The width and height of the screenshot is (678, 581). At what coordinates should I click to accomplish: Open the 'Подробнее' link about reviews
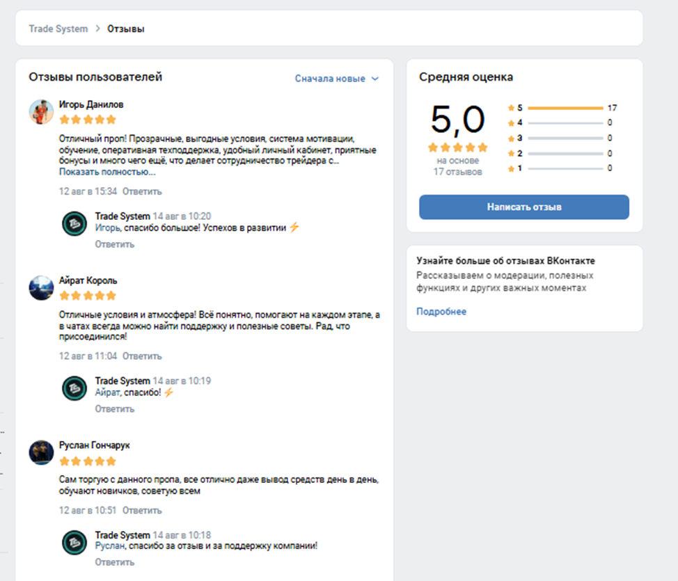pos(441,312)
